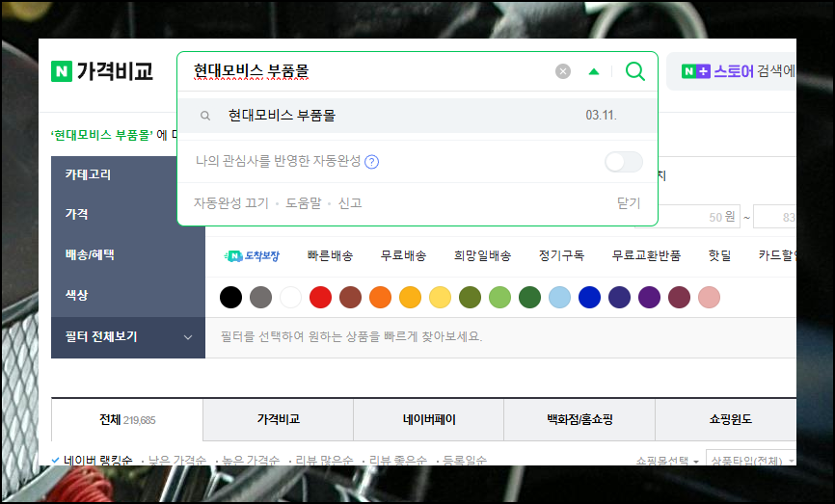Pick the pink color swatch
The height and width of the screenshot is (504, 835).
coord(709,297)
